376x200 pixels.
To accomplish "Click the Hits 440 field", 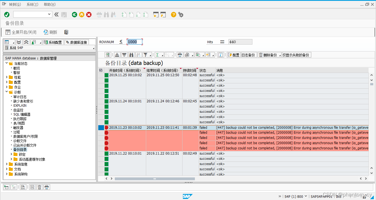I will (x=240, y=42).
